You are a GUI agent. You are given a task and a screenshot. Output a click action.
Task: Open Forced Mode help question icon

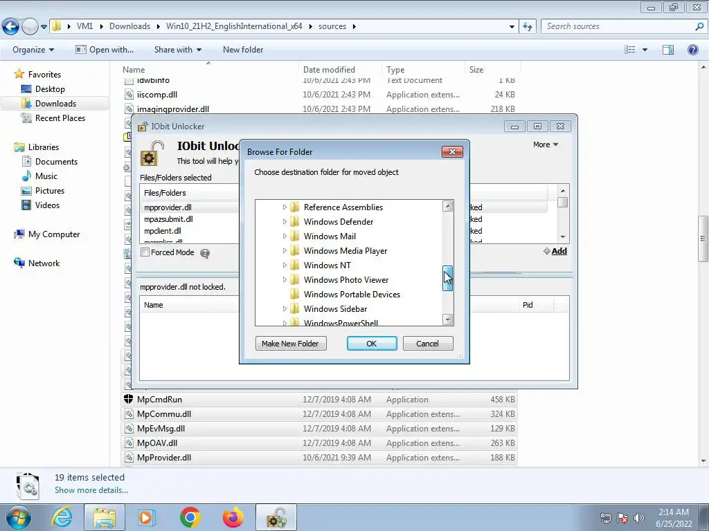(x=205, y=253)
